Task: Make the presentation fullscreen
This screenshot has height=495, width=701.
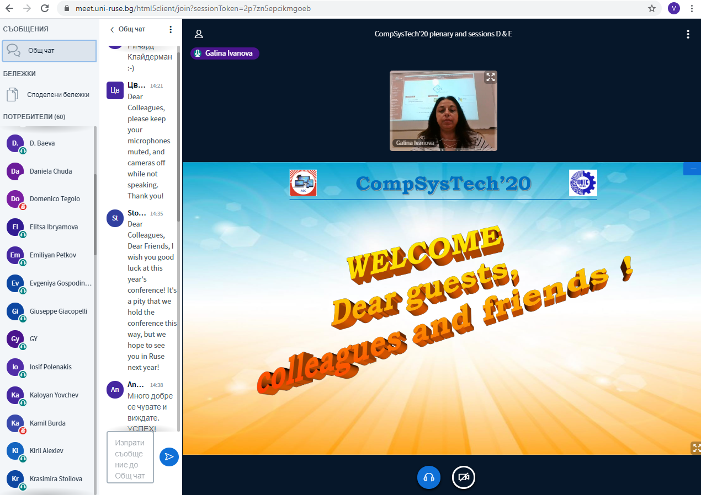Action: 695,448
